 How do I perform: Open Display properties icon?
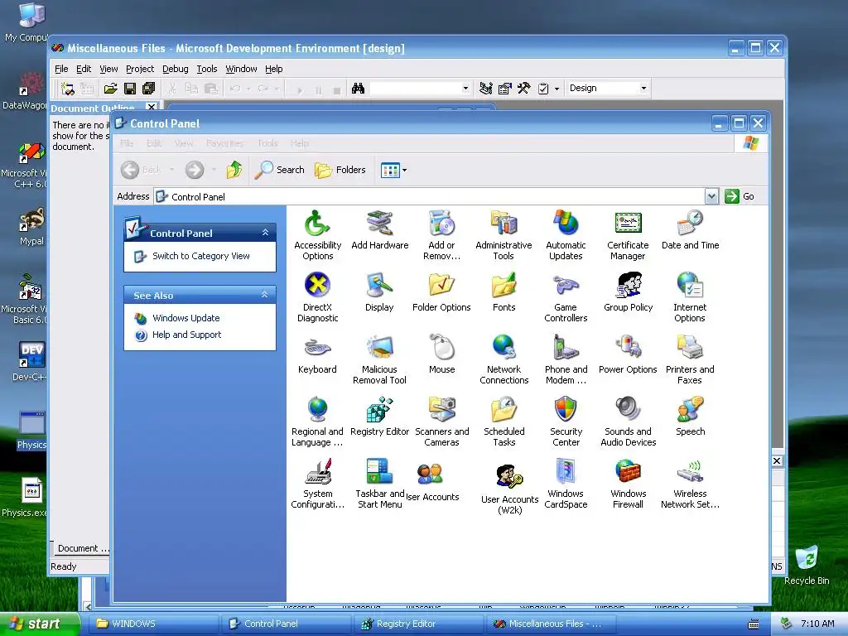pyautogui.click(x=379, y=293)
